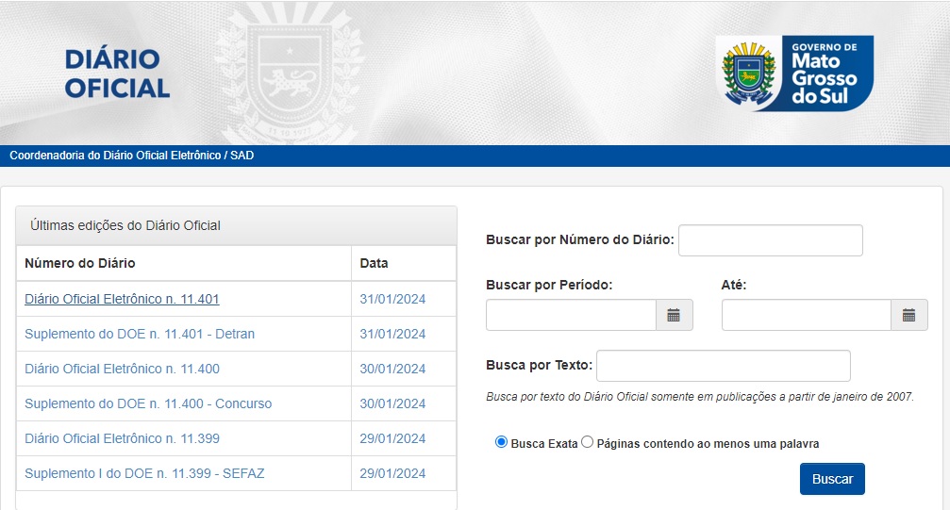Focus the Até end date field

pos(806,315)
